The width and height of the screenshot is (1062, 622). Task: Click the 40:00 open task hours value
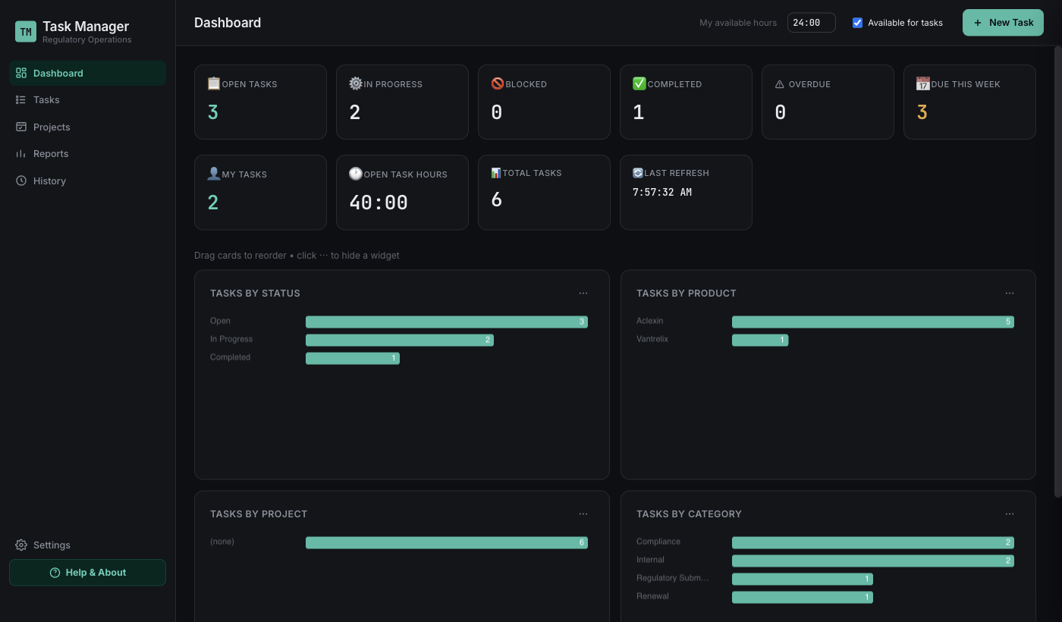(x=379, y=203)
